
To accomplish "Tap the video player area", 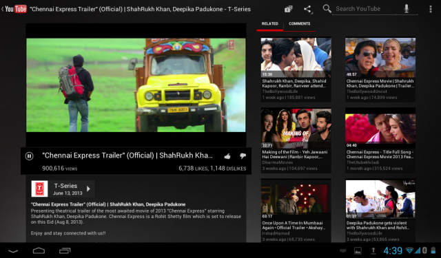I will pos(136,85).
